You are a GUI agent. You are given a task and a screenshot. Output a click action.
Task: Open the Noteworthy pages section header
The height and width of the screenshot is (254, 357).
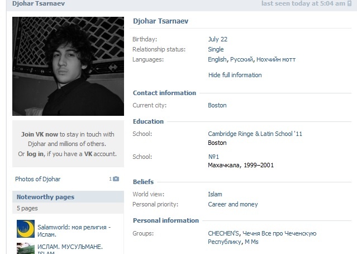pyautogui.click(x=45, y=197)
